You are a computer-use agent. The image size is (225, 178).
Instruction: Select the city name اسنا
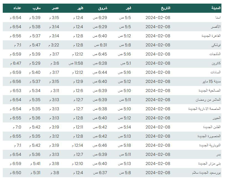coord(218,17)
